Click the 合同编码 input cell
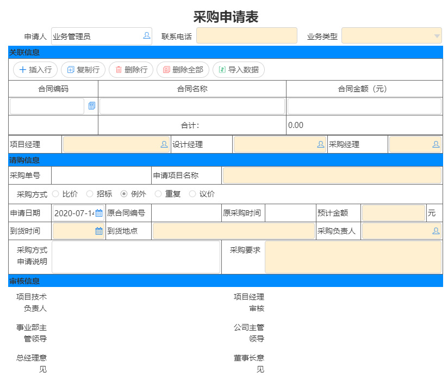Screen dimensions: 448x385 click(47, 106)
